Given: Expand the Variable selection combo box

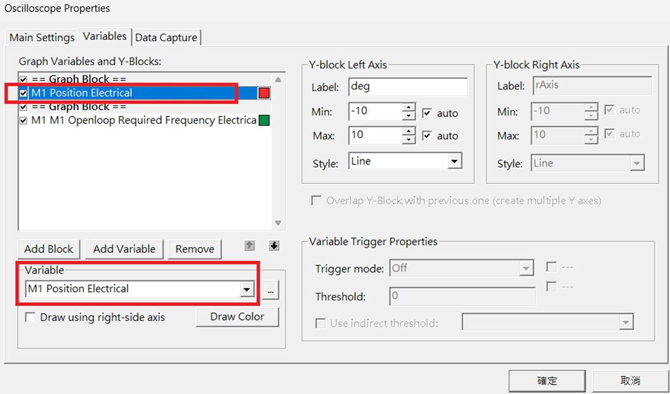Looking at the screenshot, I should (x=246, y=289).
